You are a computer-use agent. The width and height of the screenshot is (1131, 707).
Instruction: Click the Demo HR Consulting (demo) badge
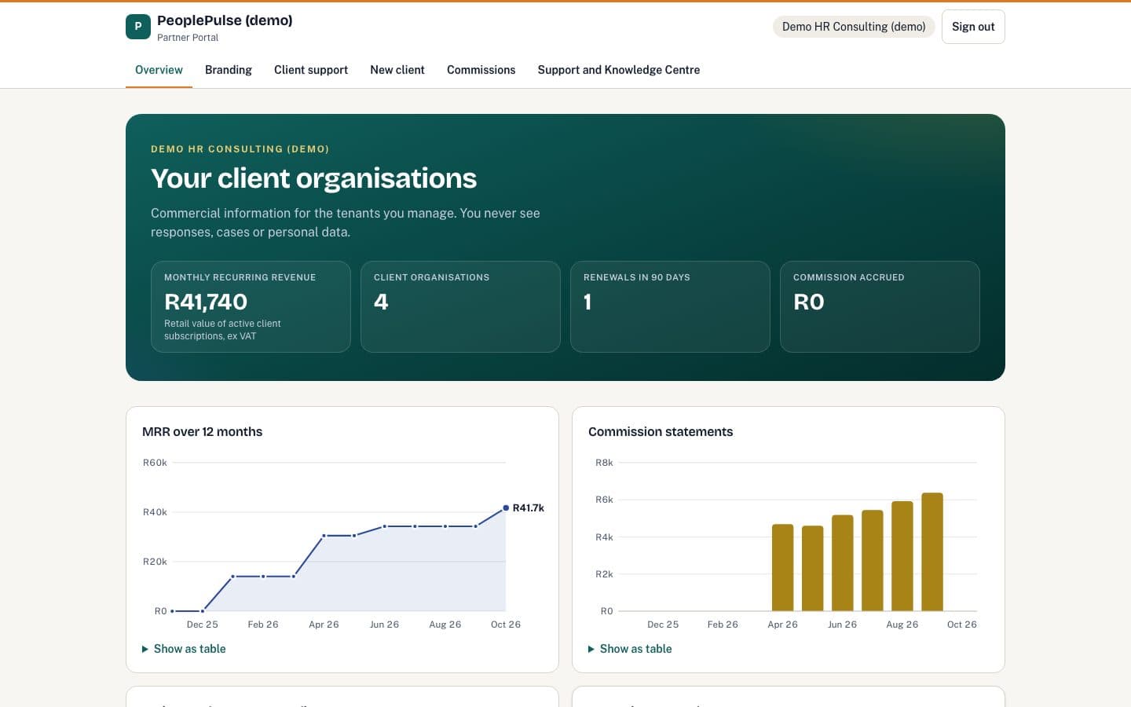tap(854, 27)
